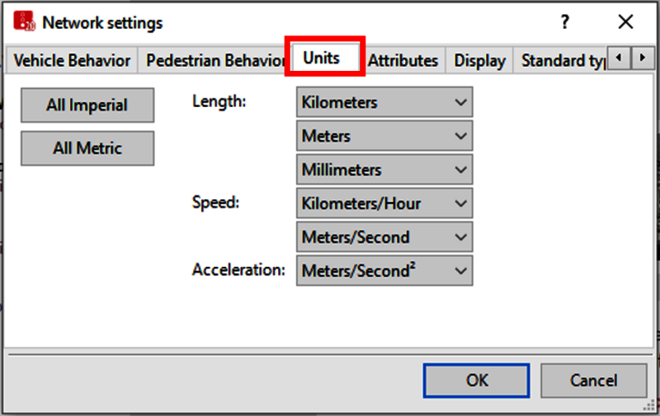Open the Meters/Second speed dropdown

(x=384, y=237)
